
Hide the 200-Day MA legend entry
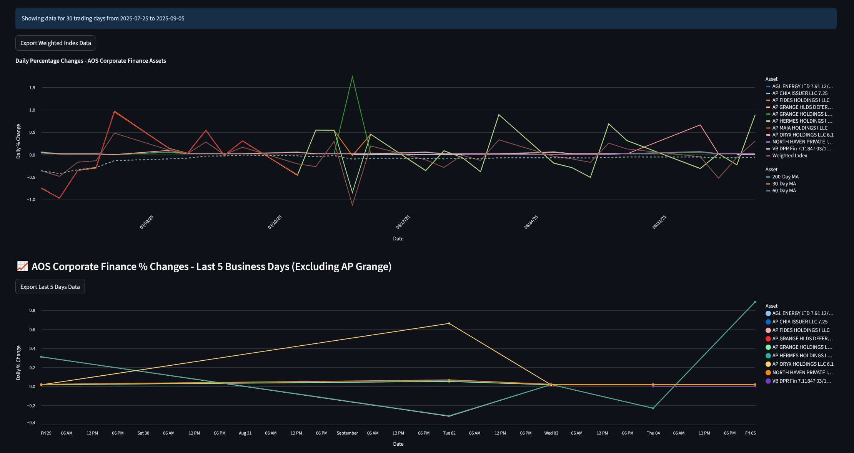(785, 177)
